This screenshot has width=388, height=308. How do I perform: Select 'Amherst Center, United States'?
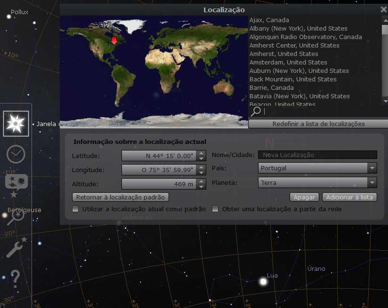point(294,45)
